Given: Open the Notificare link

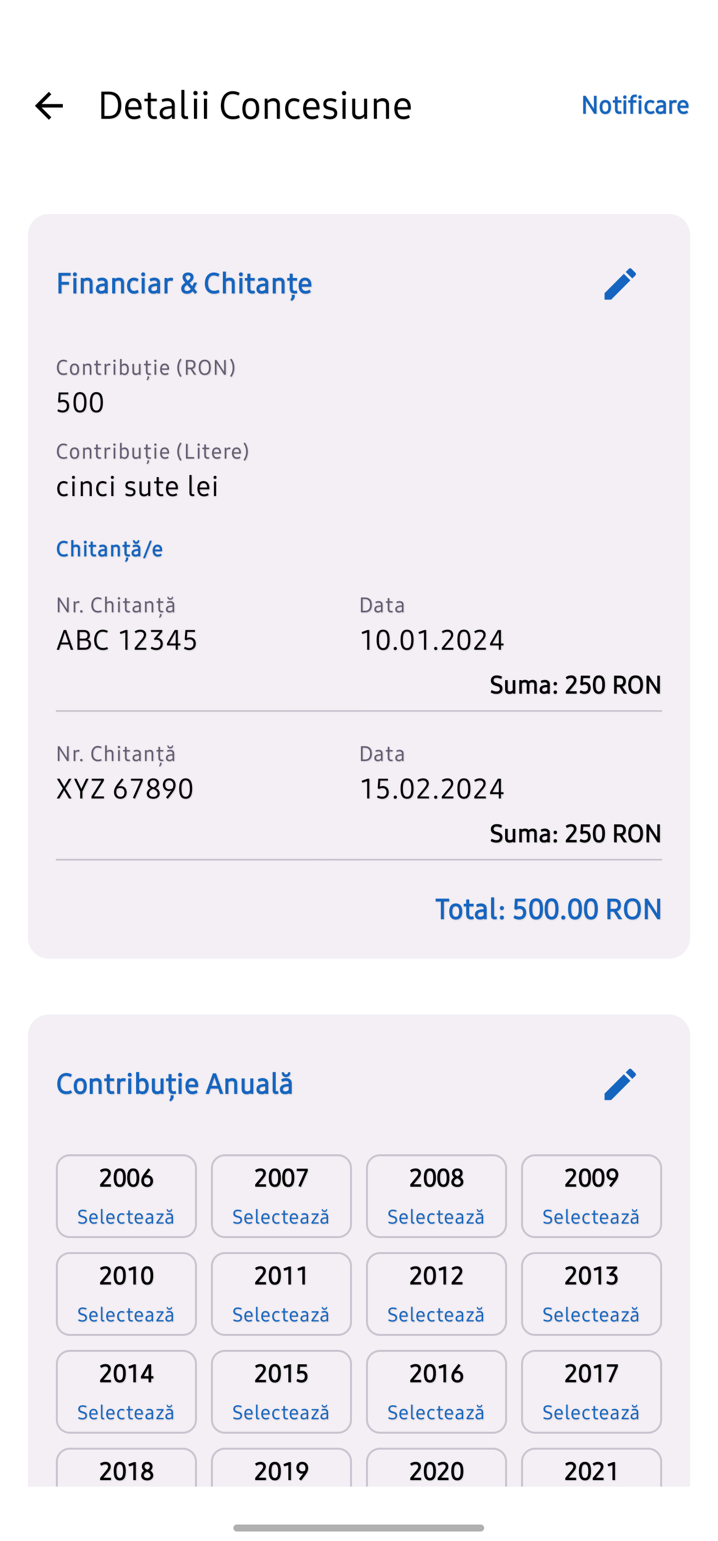Looking at the screenshot, I should coord(634,105).
